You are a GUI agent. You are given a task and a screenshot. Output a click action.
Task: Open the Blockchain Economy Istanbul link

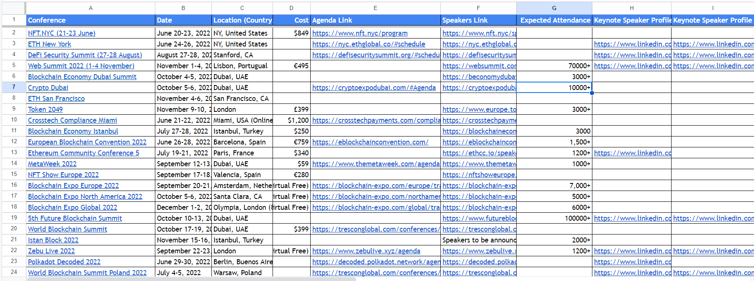73,131
